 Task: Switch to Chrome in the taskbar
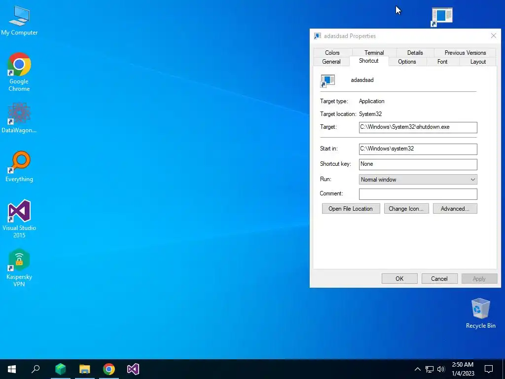pos(109,369)
